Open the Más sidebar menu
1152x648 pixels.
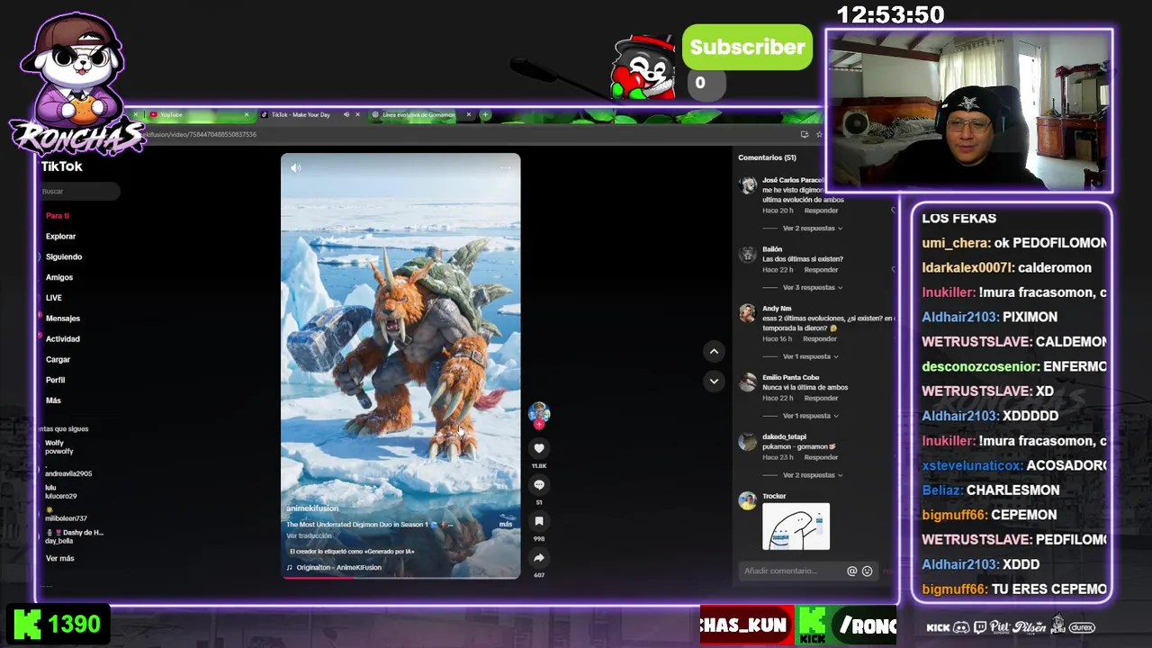point(53,400)
